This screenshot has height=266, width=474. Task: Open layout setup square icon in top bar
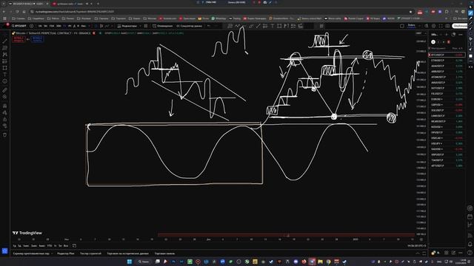(x=402, y=26)
